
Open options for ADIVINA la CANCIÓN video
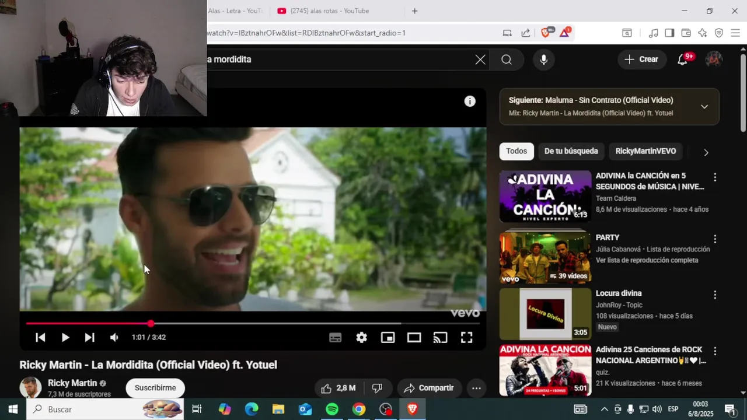coord(715,177)
